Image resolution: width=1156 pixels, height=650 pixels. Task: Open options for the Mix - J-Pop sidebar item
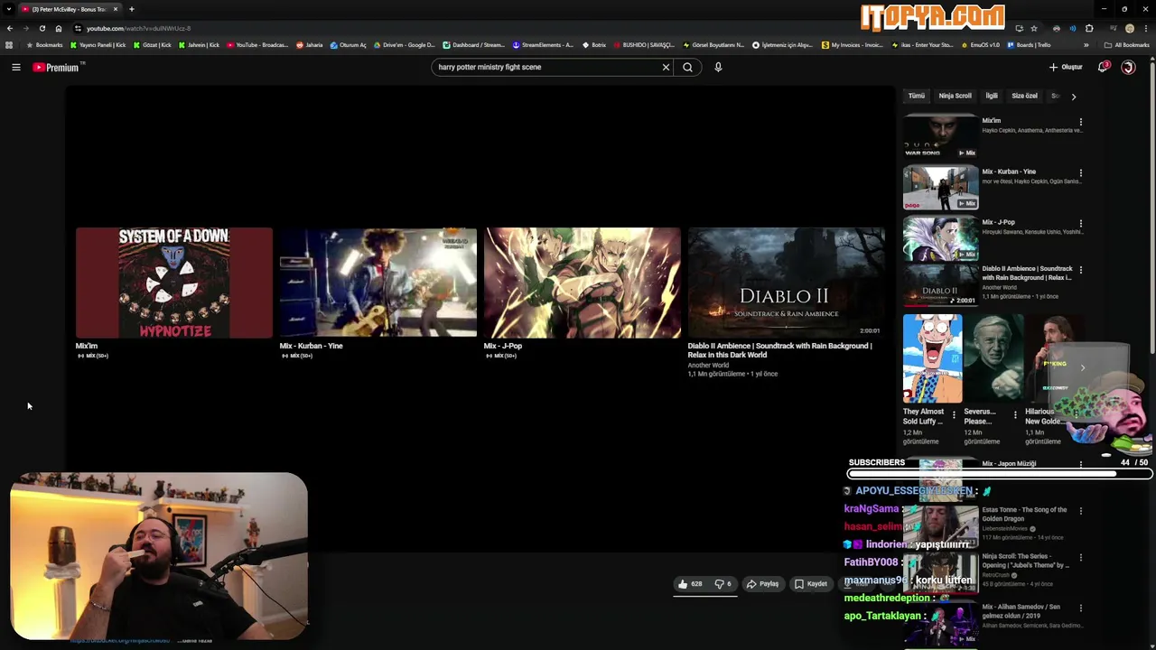pyautogui.click(x=1081, y=223)
